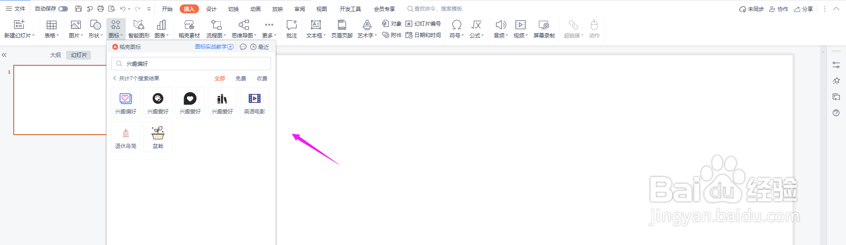Select the 兴趣偏好 heart monitor icon
Screen dimensions: 846x245
126,102
